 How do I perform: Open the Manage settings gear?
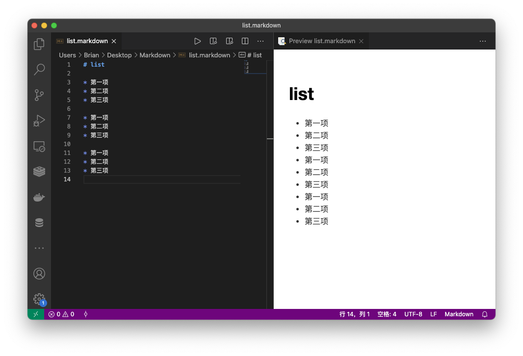coord(39,299)
